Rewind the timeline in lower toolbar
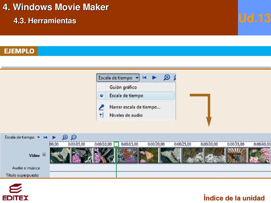 point(45,137)
